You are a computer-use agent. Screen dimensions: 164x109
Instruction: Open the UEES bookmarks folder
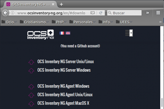tap(124, 22)
